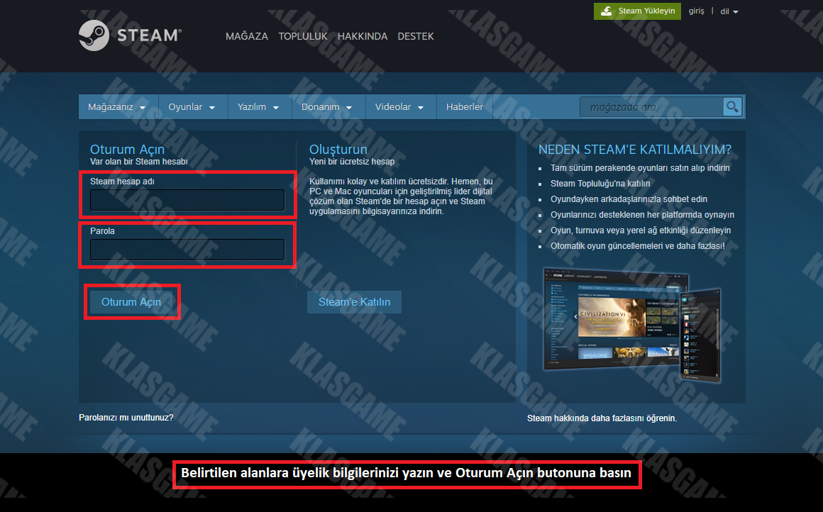823x512 pixels.
Task: Click the Steam logo in the header
Action: [130, 35]
